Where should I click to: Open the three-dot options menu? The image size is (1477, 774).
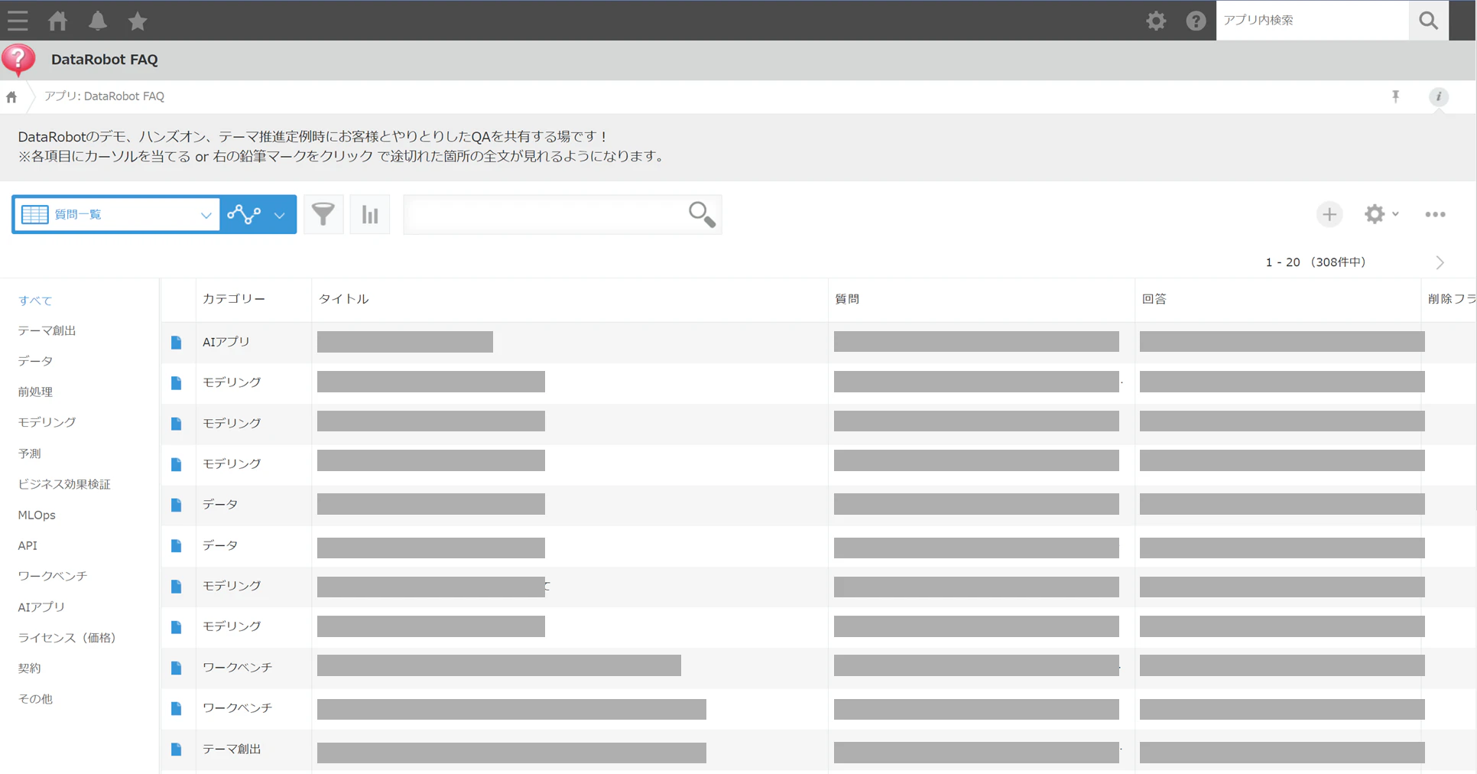[x=1435, y=215]
